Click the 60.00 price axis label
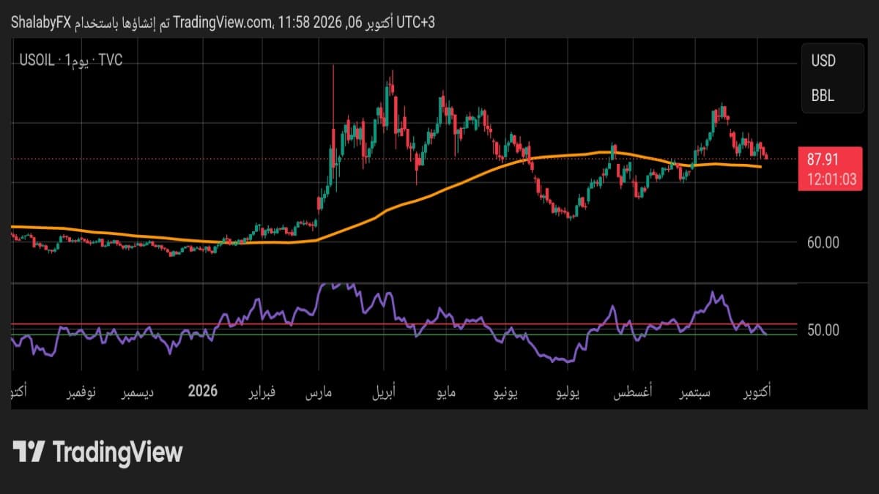Viewport: 879px width, 494px height. (x=823, y=242)
